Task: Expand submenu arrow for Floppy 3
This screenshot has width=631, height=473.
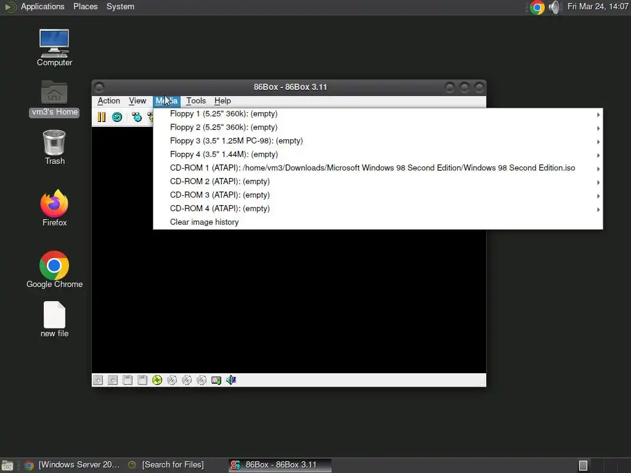Action: tap(598, 142)
